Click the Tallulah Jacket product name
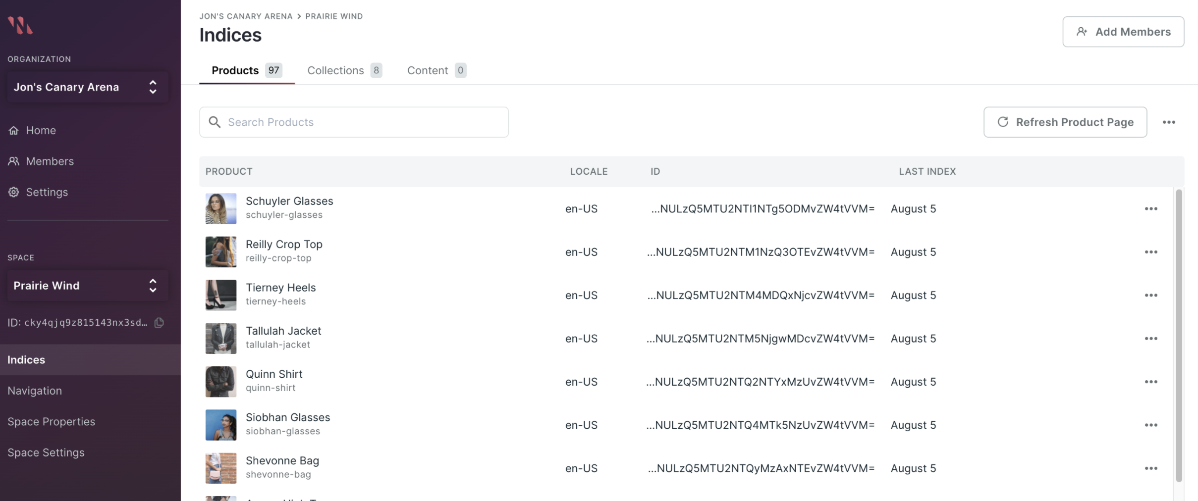This screenshot has height=501, width=1198. coord(283,331)
